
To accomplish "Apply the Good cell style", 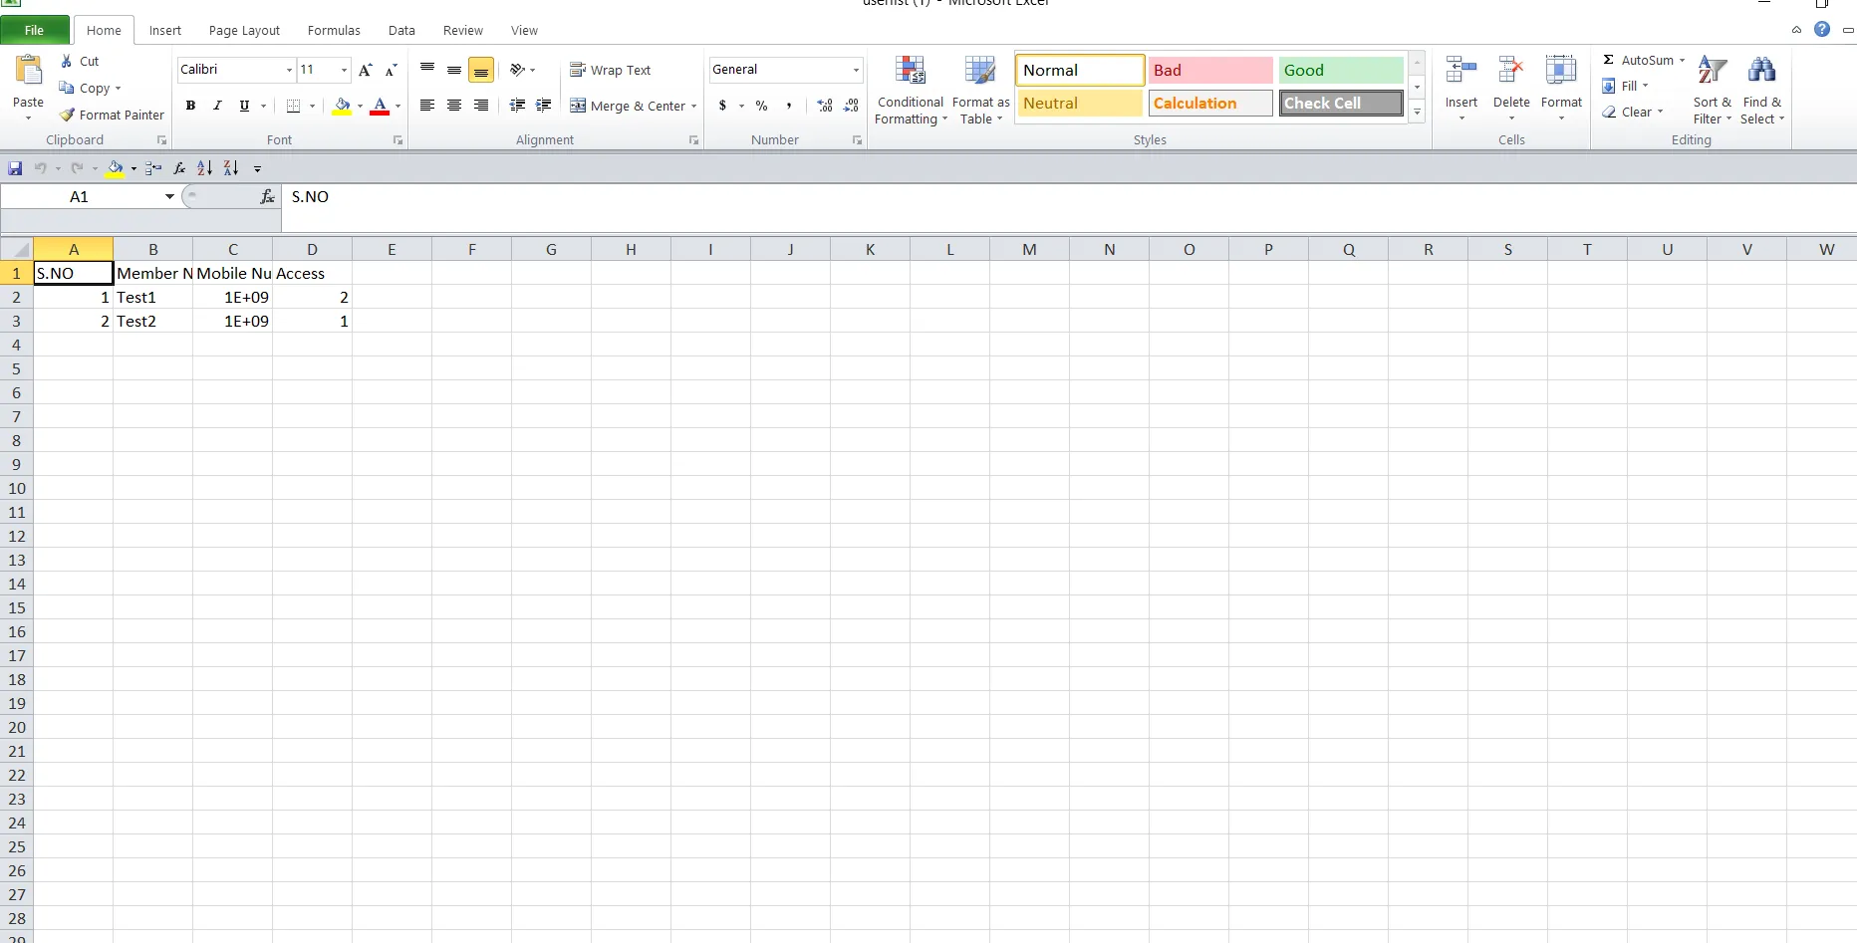I will point(1341,70).
